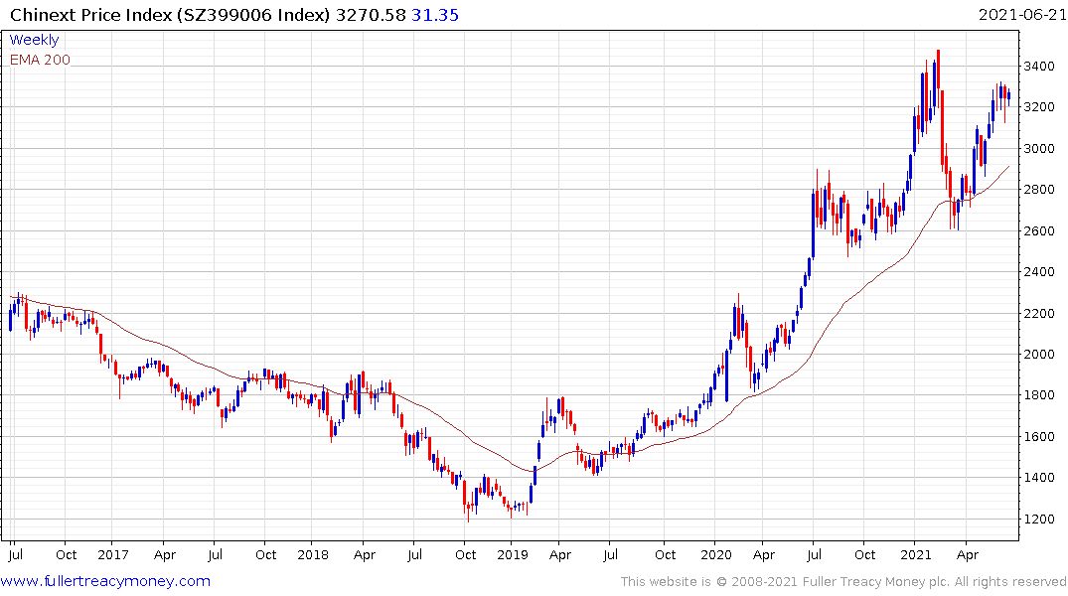Click the 2200 price axis label
The height and width of the screenshot is (596, 1068).
[x=1039, y=313]
